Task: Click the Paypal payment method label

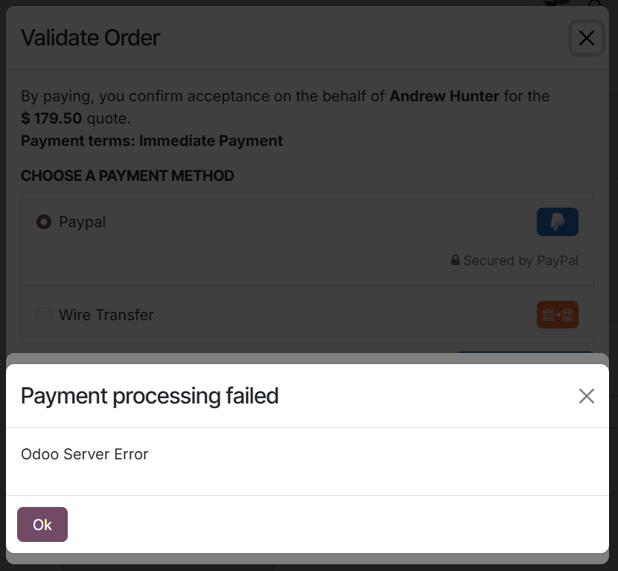Action: tap(82, 222)
